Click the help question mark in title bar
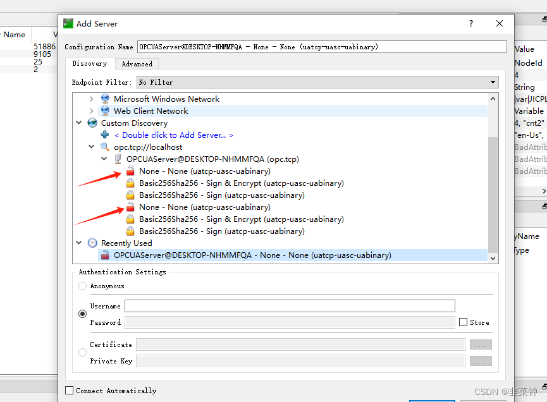 pos(471,23)
